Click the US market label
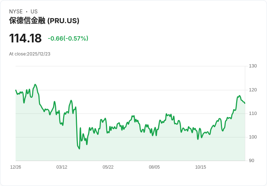Screen dimensions: 267x186 point(34,12)
